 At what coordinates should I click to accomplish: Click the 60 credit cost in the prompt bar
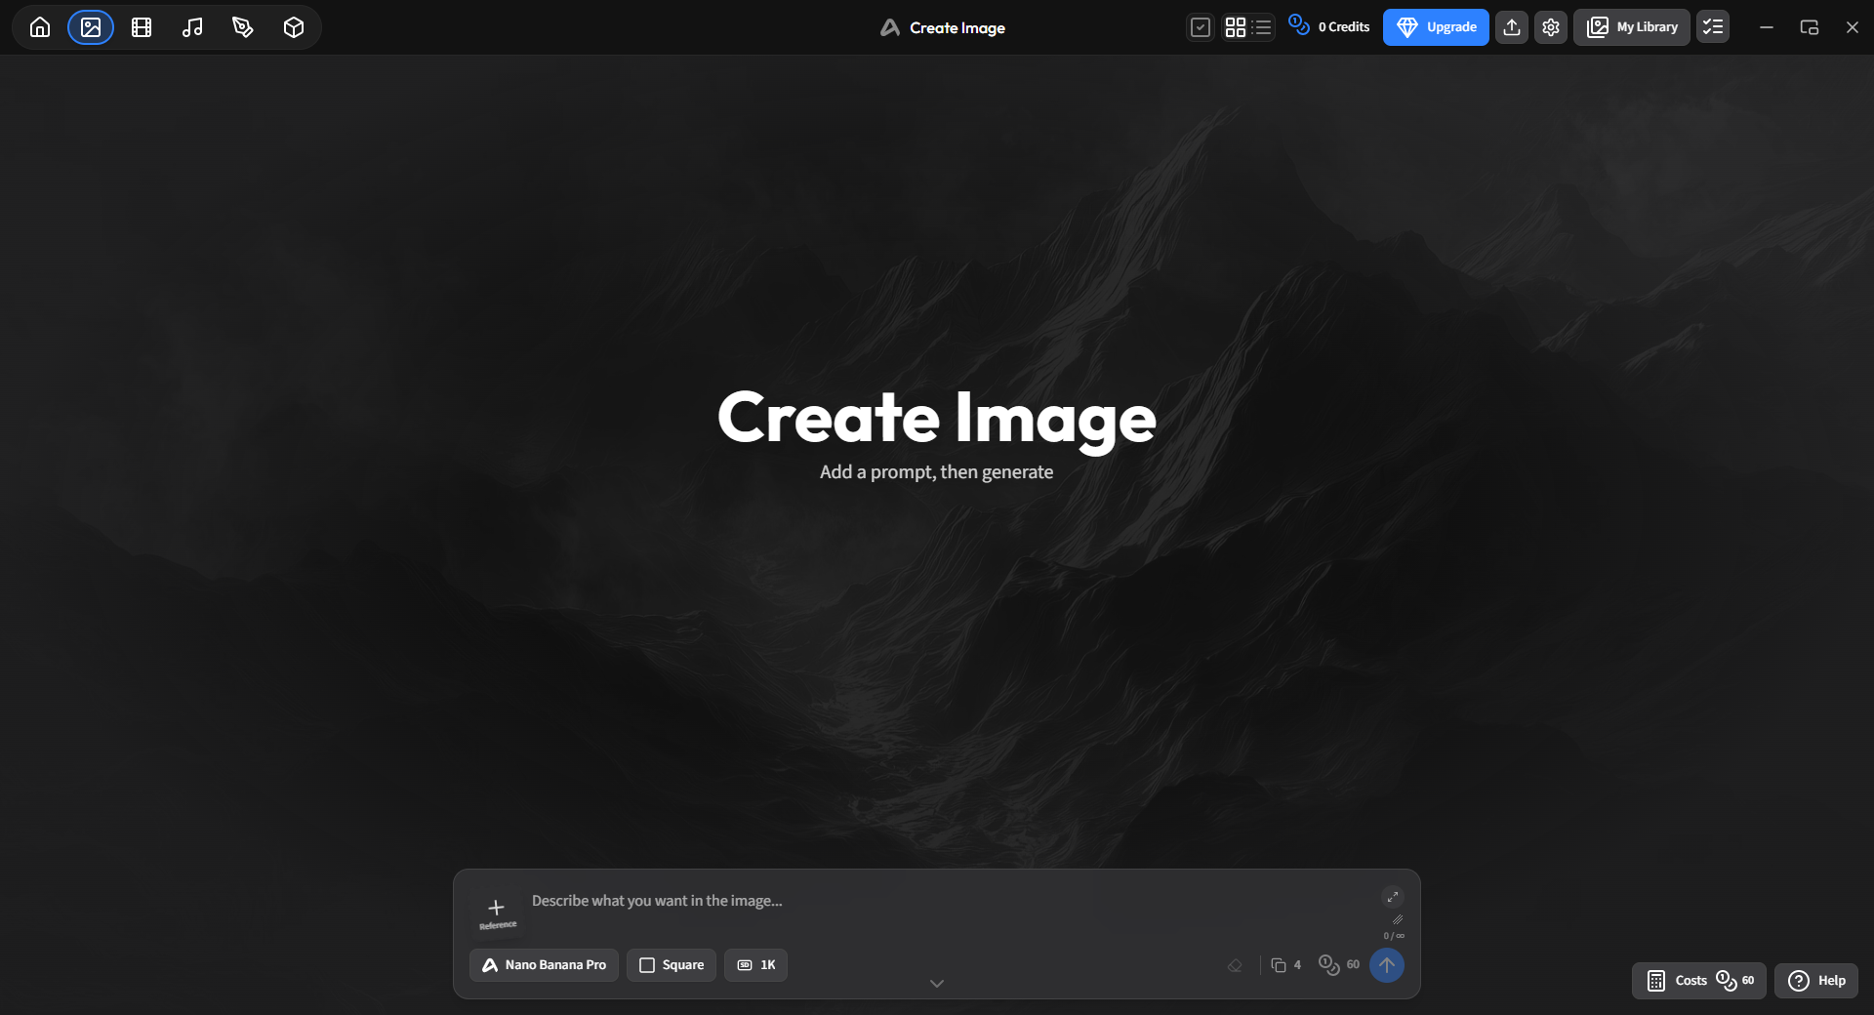click(x=1339, y=965)
